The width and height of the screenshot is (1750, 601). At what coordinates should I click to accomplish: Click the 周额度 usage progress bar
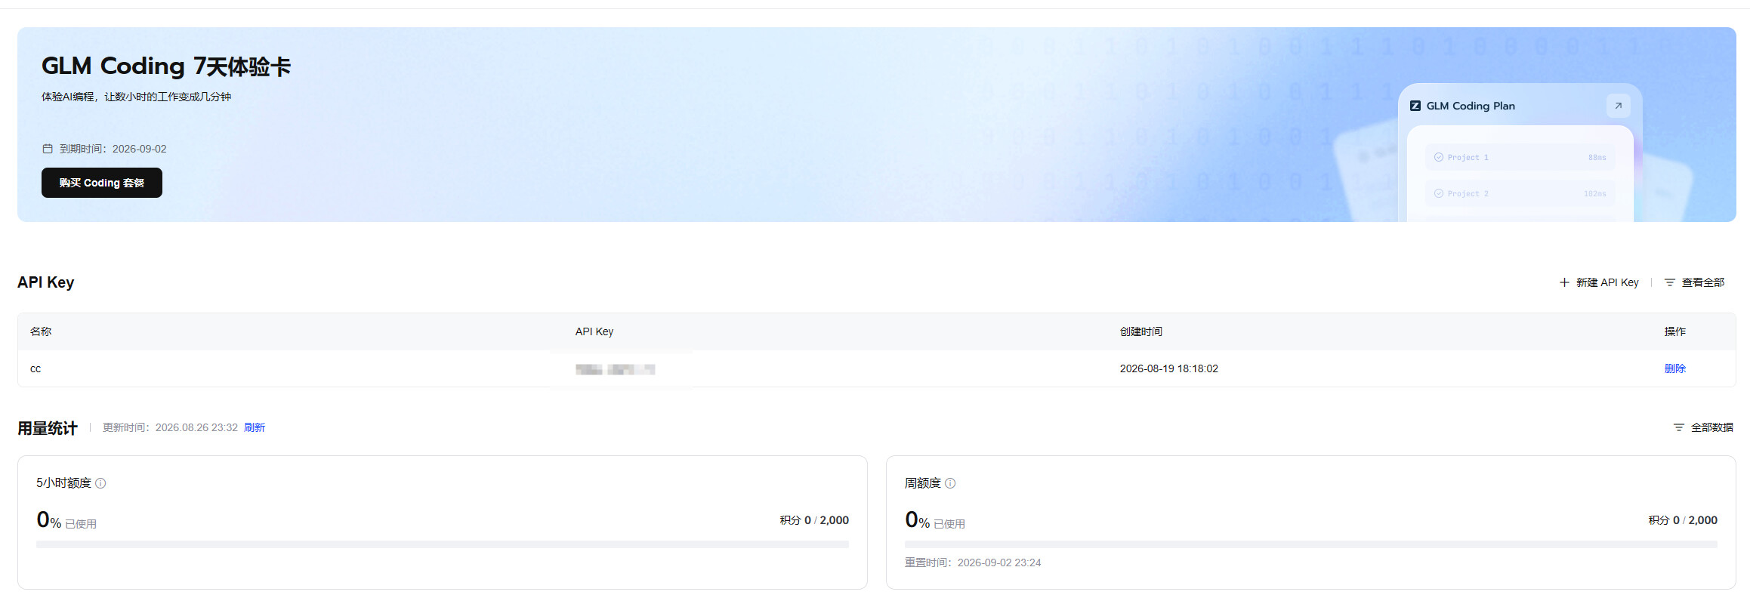[1311, 544]
